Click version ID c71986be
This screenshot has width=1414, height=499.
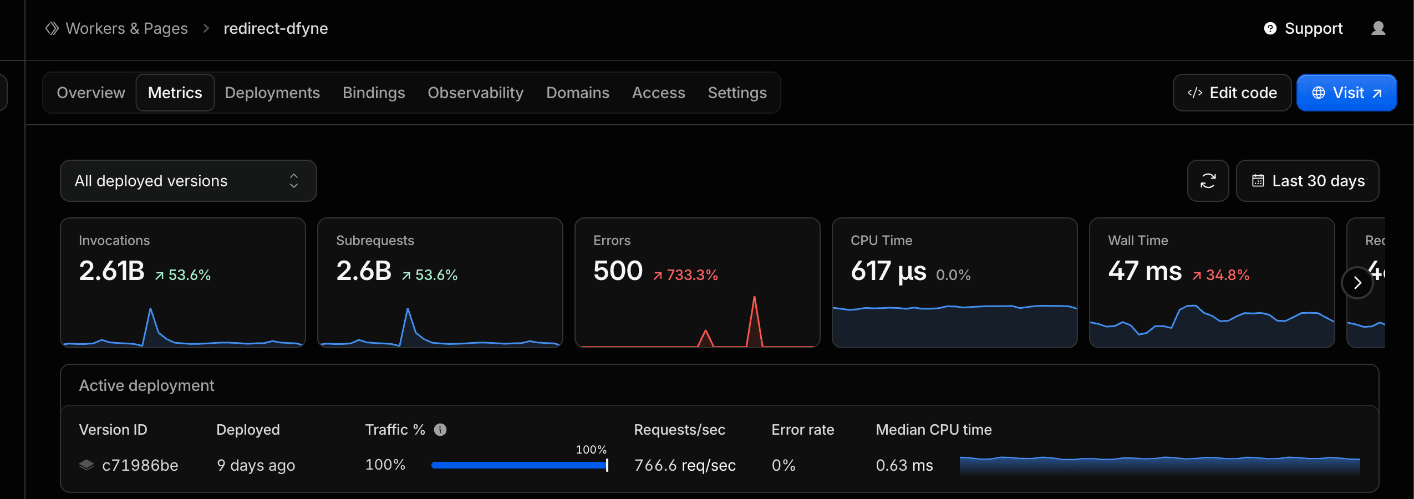[x=140, y=465]
